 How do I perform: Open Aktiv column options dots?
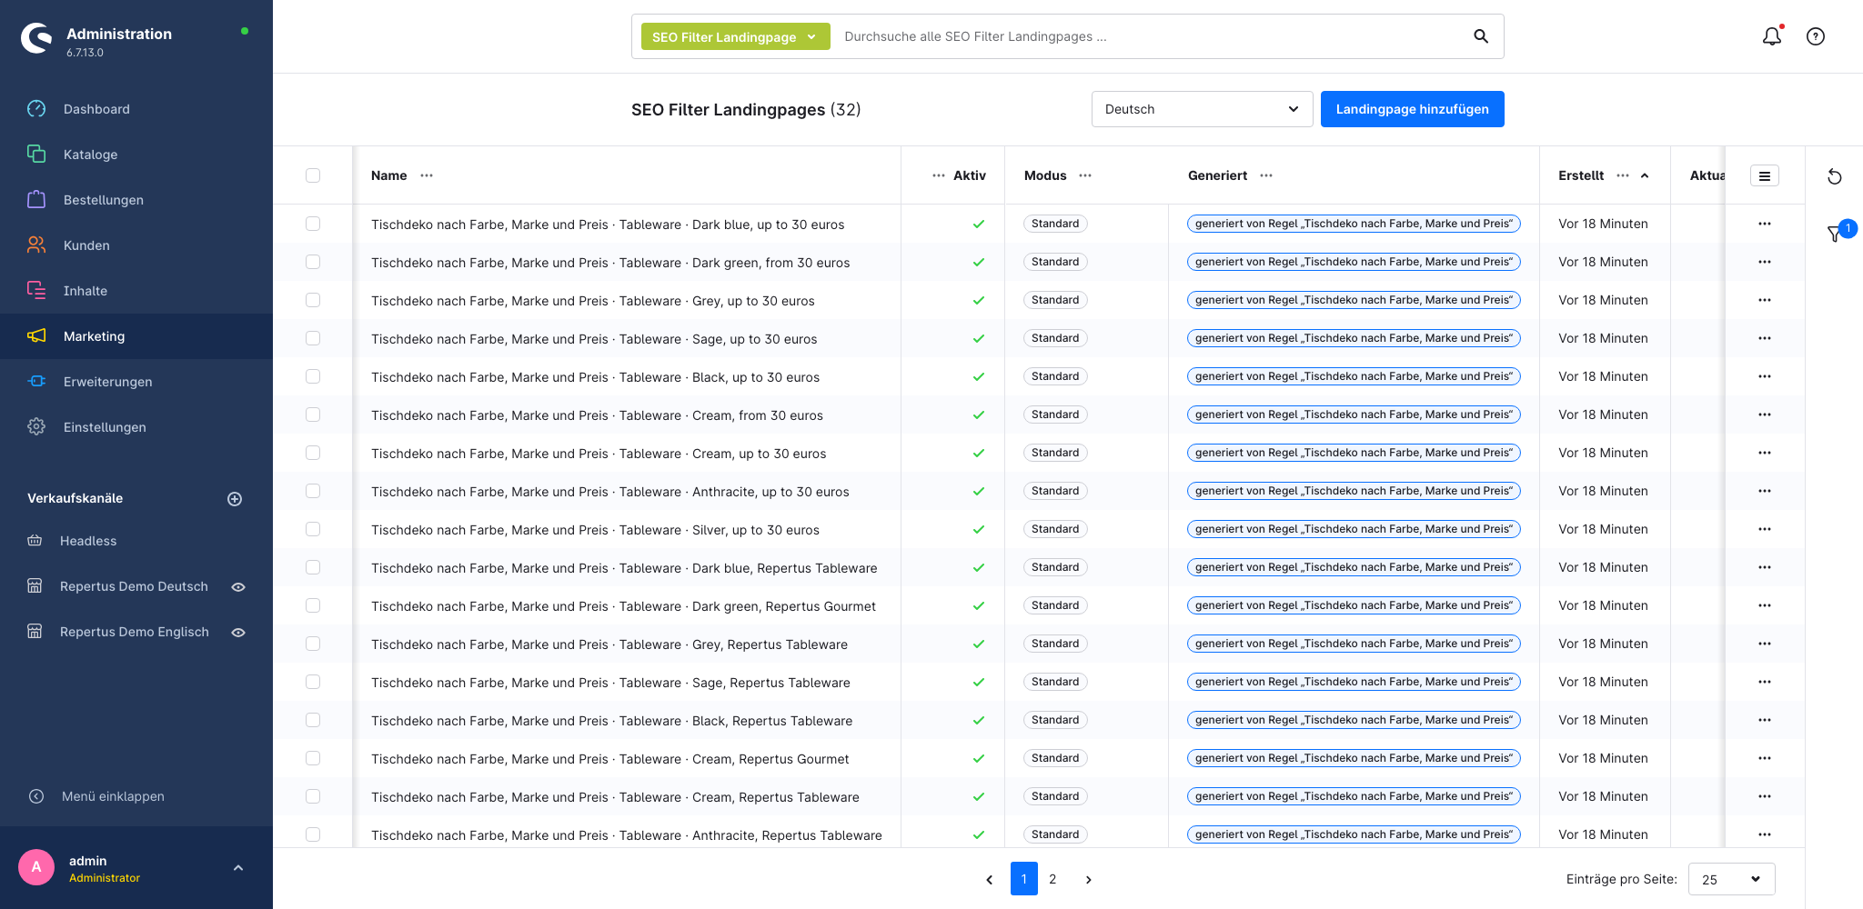coord(938,175)
